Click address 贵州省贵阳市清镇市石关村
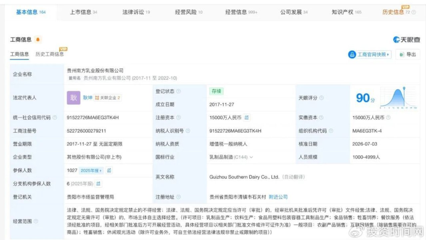This screenshot has height=240, width=426. pos(237,197)
